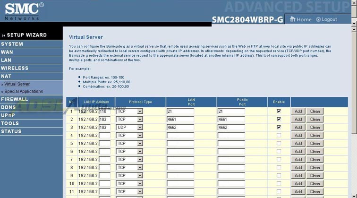
Task: Click the Virtual Server page heading
Action: (x=86, y=37)
